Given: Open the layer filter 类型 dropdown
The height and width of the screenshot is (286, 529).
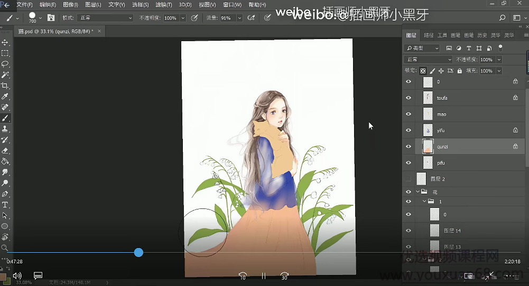Looking at the screenshot, I should (422, 48).
